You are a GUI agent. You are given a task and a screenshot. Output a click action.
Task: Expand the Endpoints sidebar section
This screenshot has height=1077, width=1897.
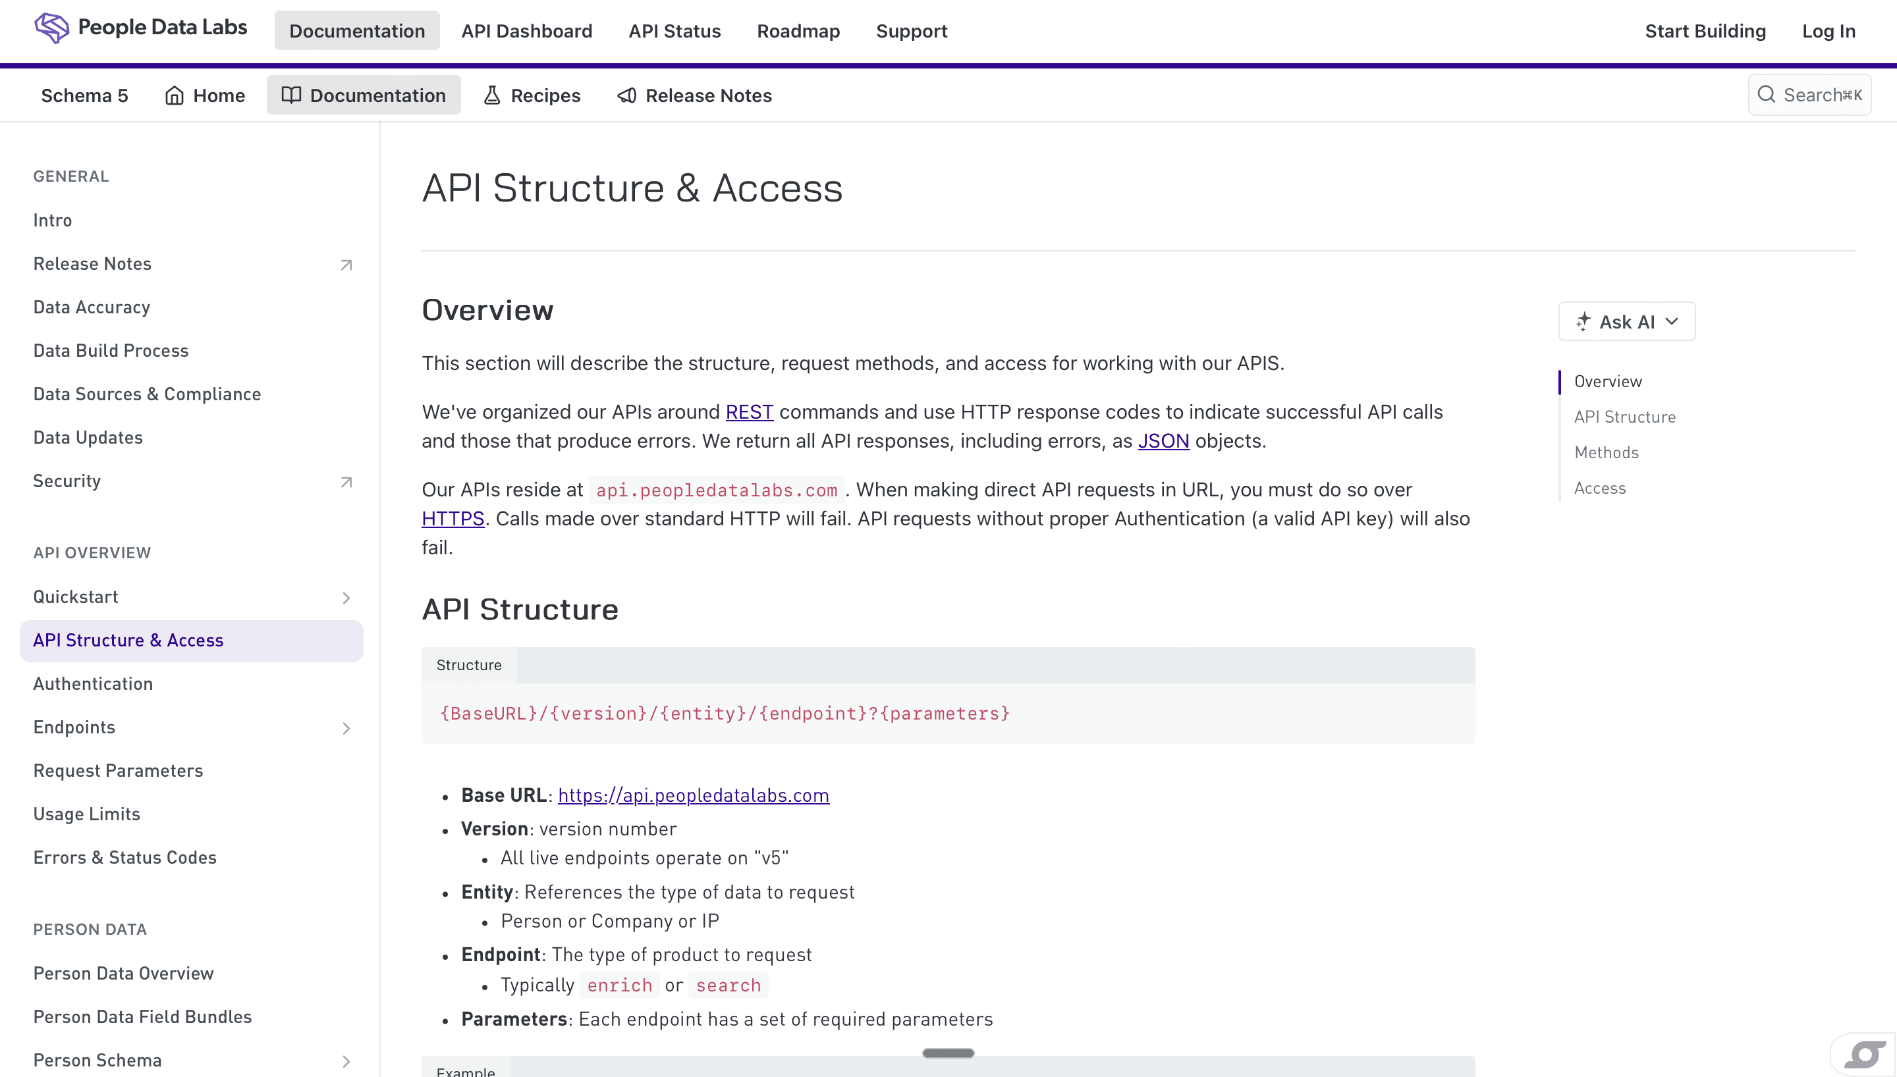coord(346,729)
